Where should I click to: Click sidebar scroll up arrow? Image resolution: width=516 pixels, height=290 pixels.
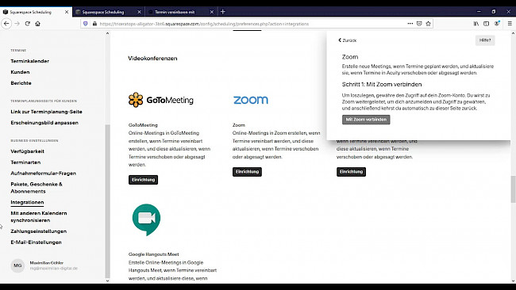[107, 33]
